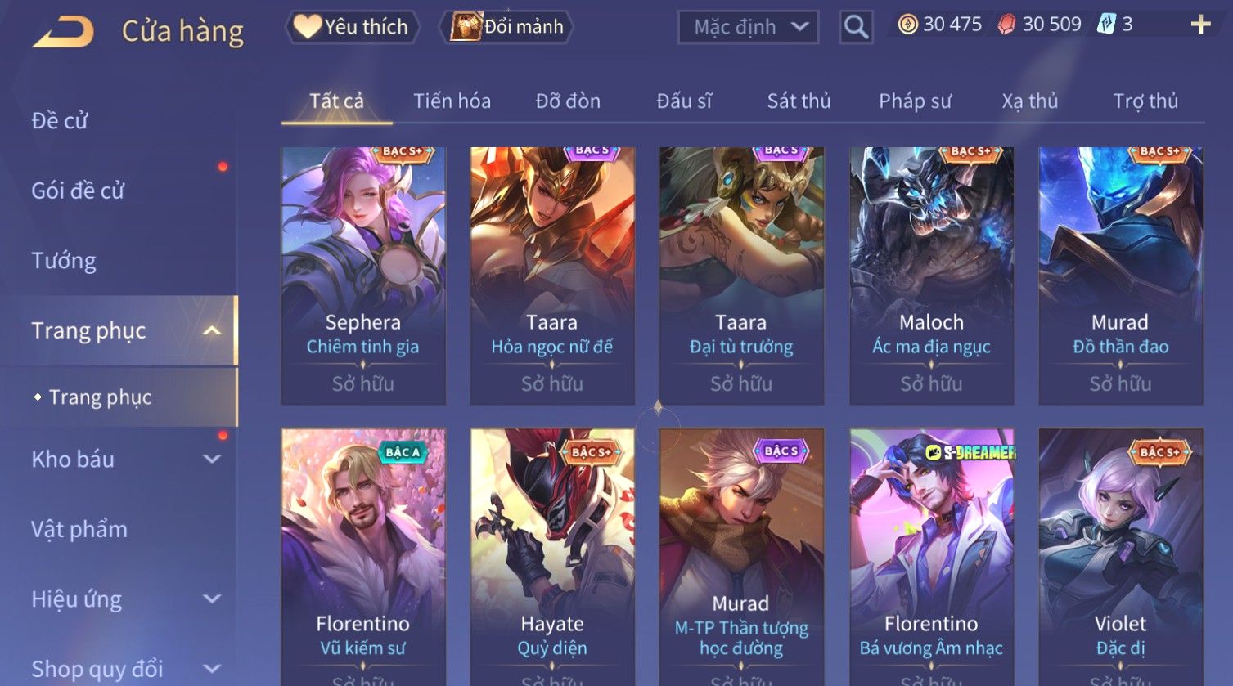Click the gold coin balance icon

click(907, 25)
